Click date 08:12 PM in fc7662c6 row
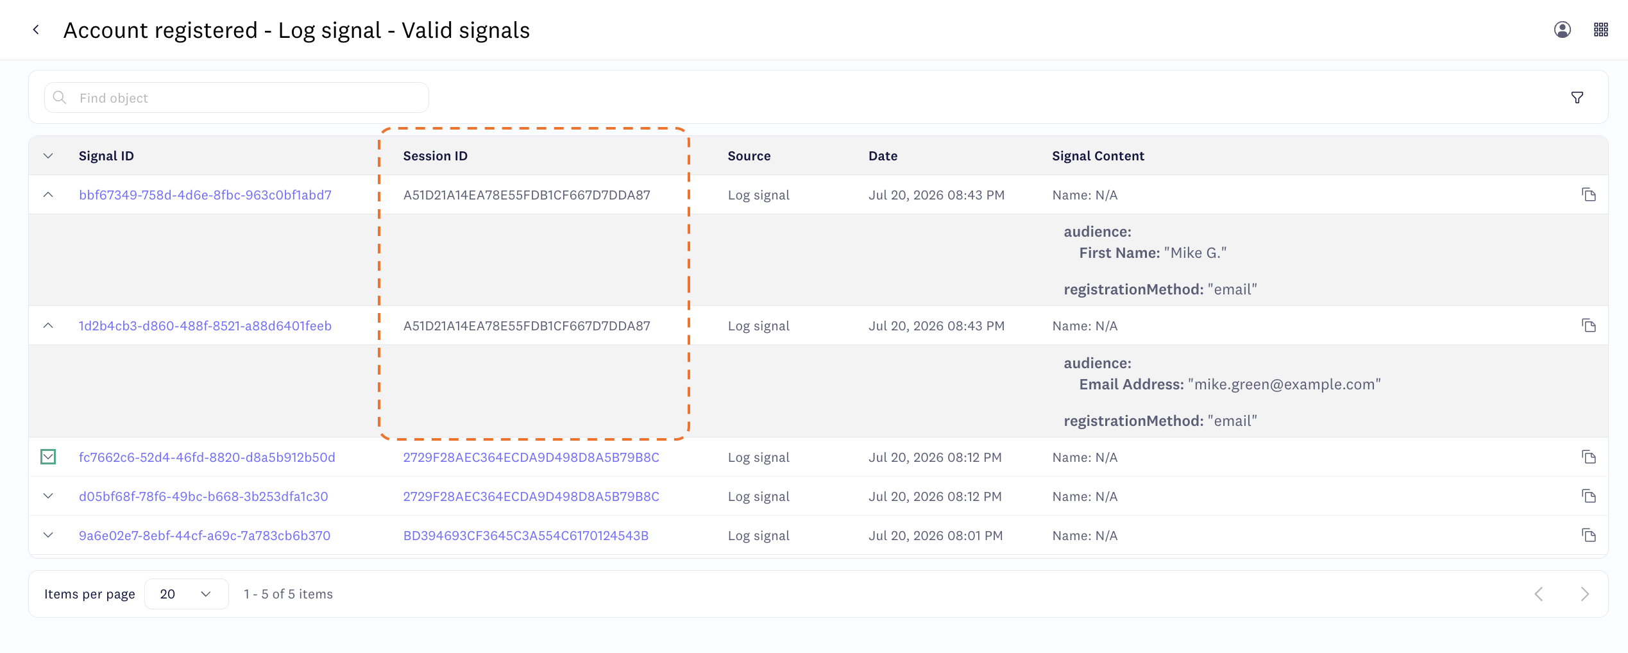This screenshot has height=653, width=1628. coord(935,457)
